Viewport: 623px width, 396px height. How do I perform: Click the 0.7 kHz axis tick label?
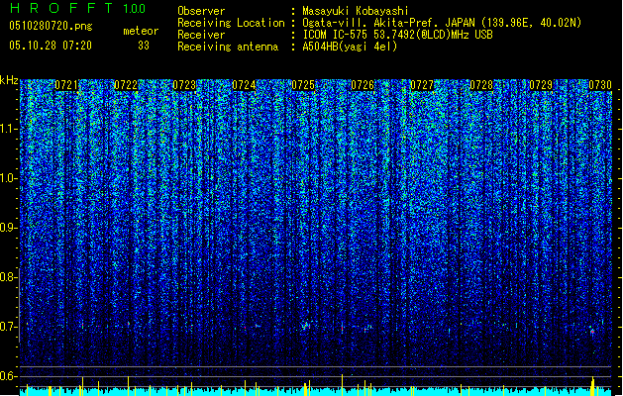(9, 327)
